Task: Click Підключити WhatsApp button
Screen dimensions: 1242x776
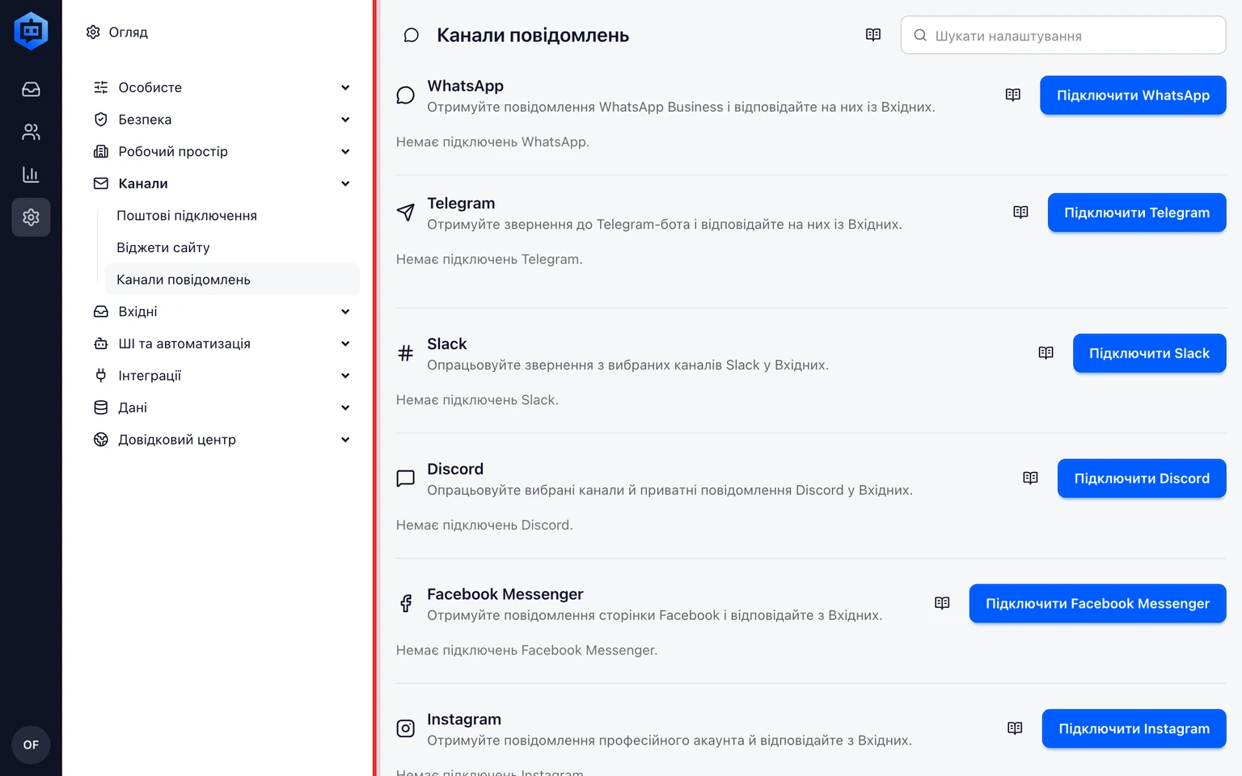Action: pos(1133,95)
